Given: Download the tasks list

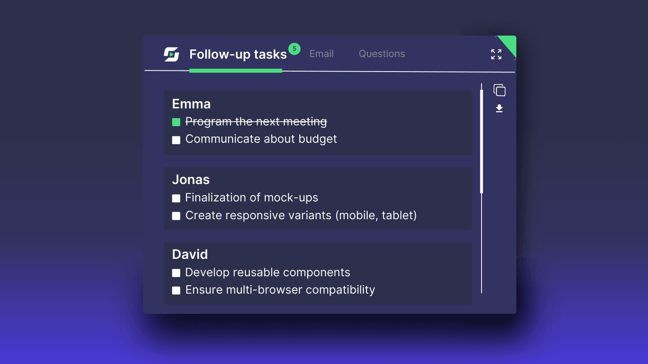Looking at the screenshot, I should (499, 108).
